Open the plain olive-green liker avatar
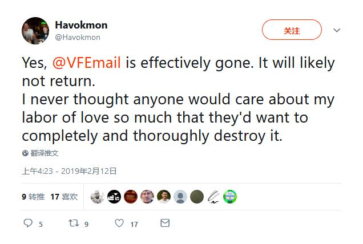363x244 pixels. click(x=197, y=197)
